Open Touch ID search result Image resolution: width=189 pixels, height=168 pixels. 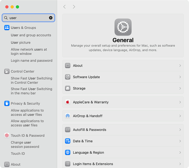(18, 153)
